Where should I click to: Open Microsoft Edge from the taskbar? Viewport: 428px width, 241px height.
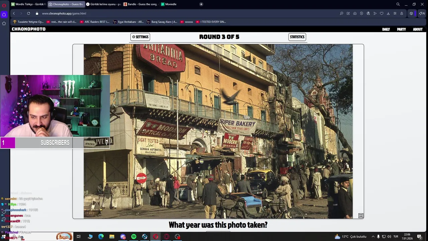coord(101,237)
